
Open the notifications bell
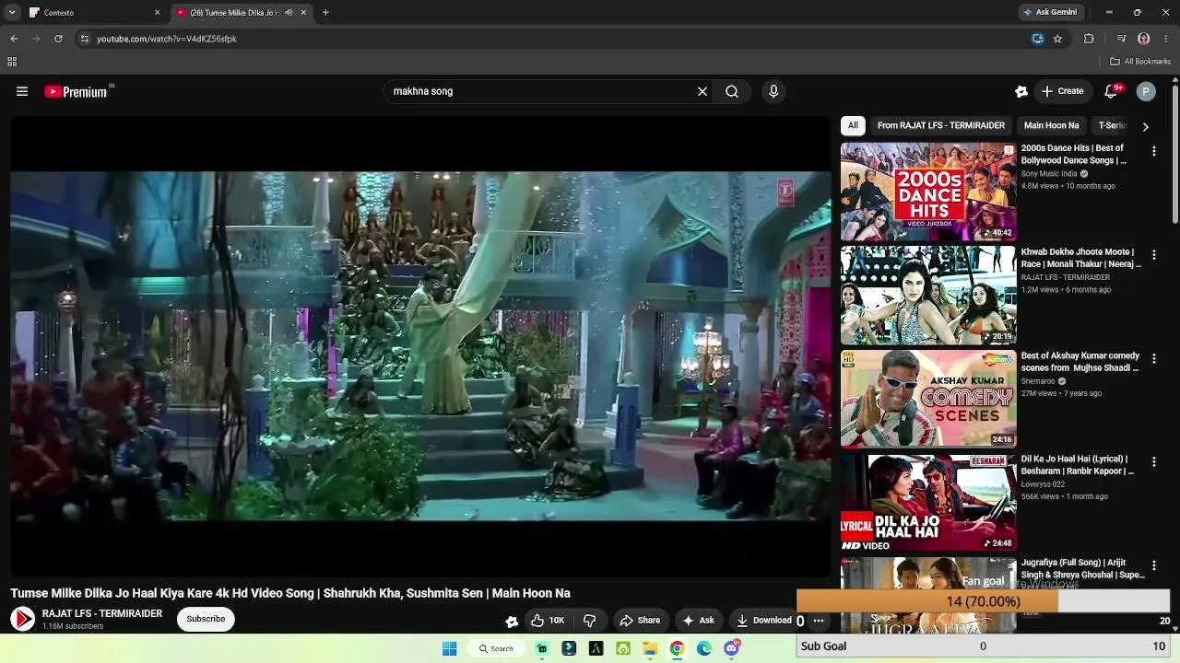point(1112,91)
